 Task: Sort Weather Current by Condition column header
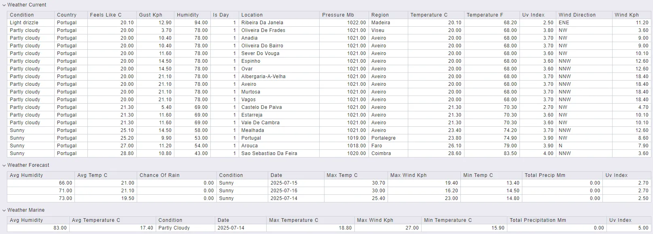31,15
